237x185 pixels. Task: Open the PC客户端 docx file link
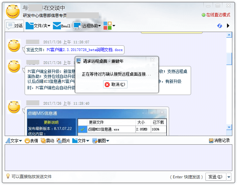(x=84, y=50)
